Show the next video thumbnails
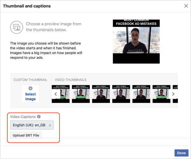The width and height of the screenshot is (191, 159). click(173, 94)
